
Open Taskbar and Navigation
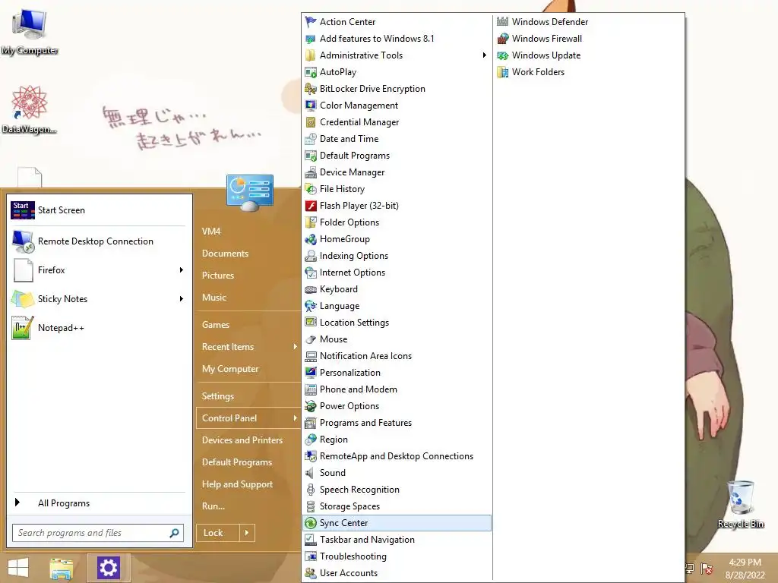[x=397, y=540]
